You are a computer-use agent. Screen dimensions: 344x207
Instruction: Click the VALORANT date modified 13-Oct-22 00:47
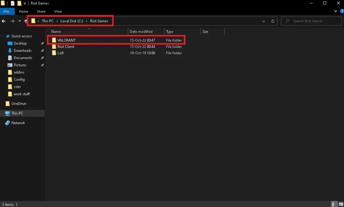pyautogui.click(x=142, y=40)
